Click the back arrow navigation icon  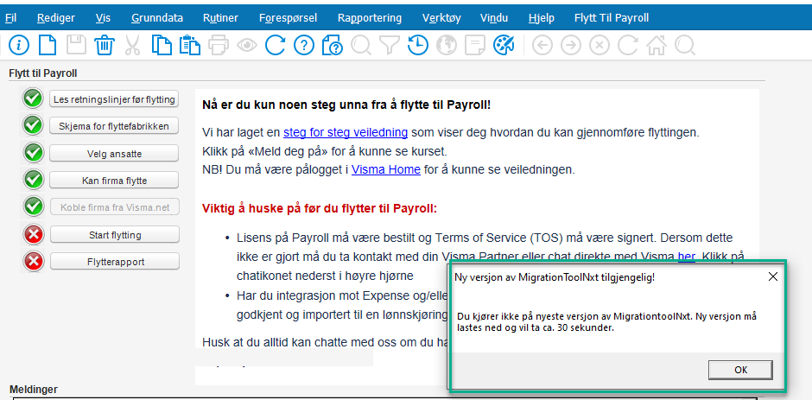(x=542, y=46)
